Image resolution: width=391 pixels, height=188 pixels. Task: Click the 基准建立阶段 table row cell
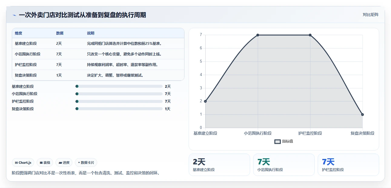tap(26, 44)
